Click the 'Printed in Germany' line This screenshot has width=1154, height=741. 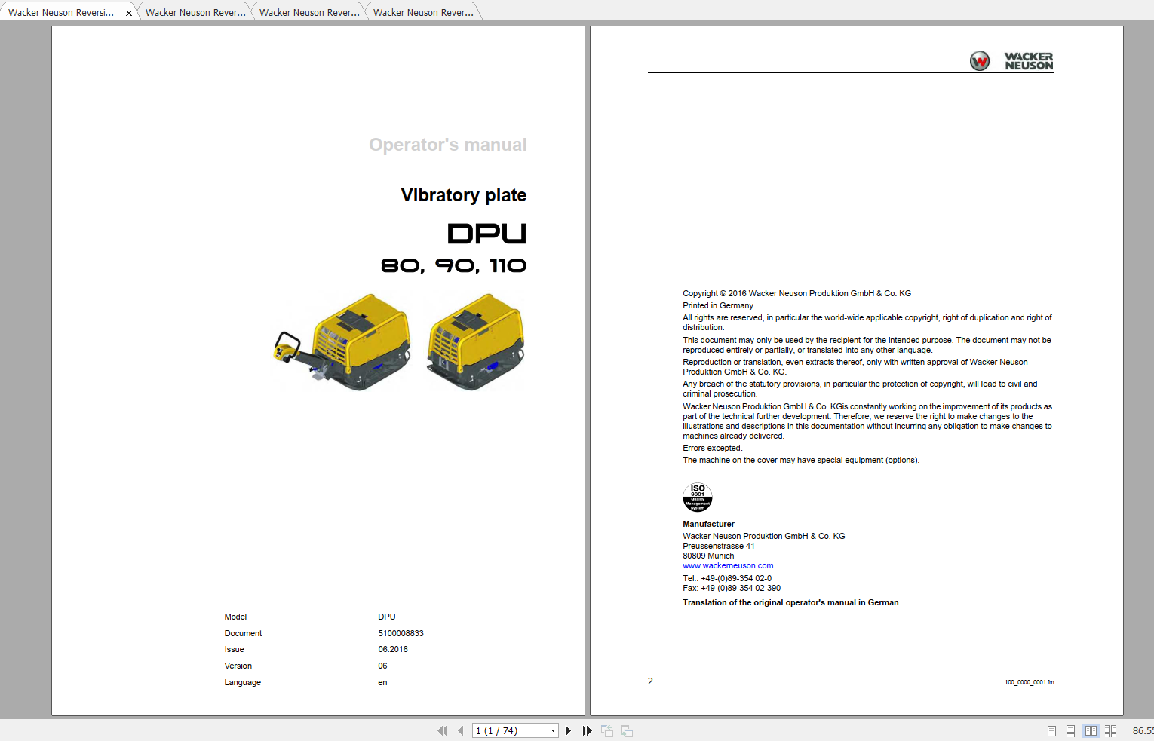coord(718,305)
